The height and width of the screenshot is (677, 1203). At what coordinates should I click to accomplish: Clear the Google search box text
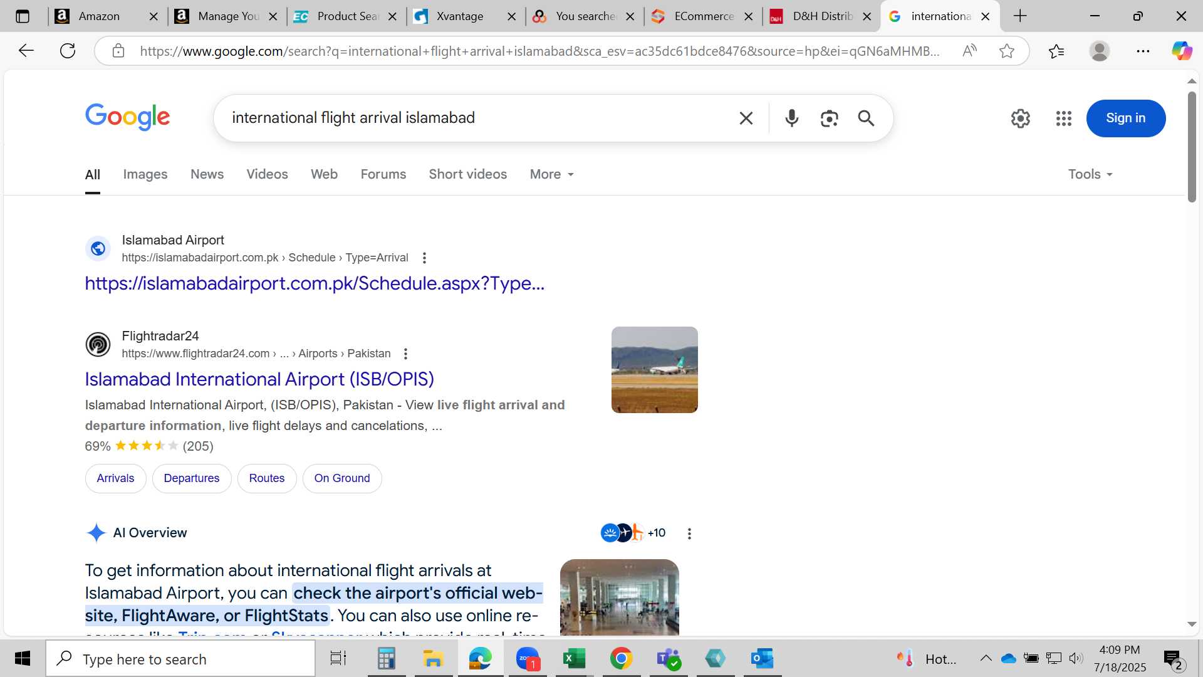(x=746, y=118)
